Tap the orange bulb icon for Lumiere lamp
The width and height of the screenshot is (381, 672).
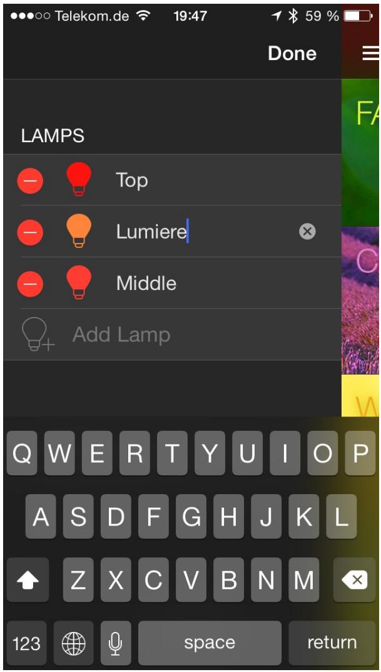79,231
